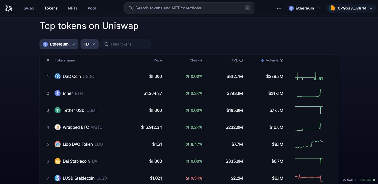
Task: Open the Tokens tab
Action: point(51,8)
